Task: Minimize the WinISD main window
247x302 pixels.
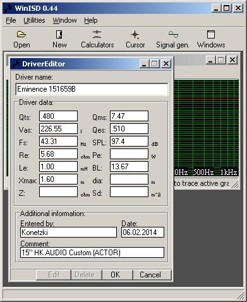Action: click(216, 8)
